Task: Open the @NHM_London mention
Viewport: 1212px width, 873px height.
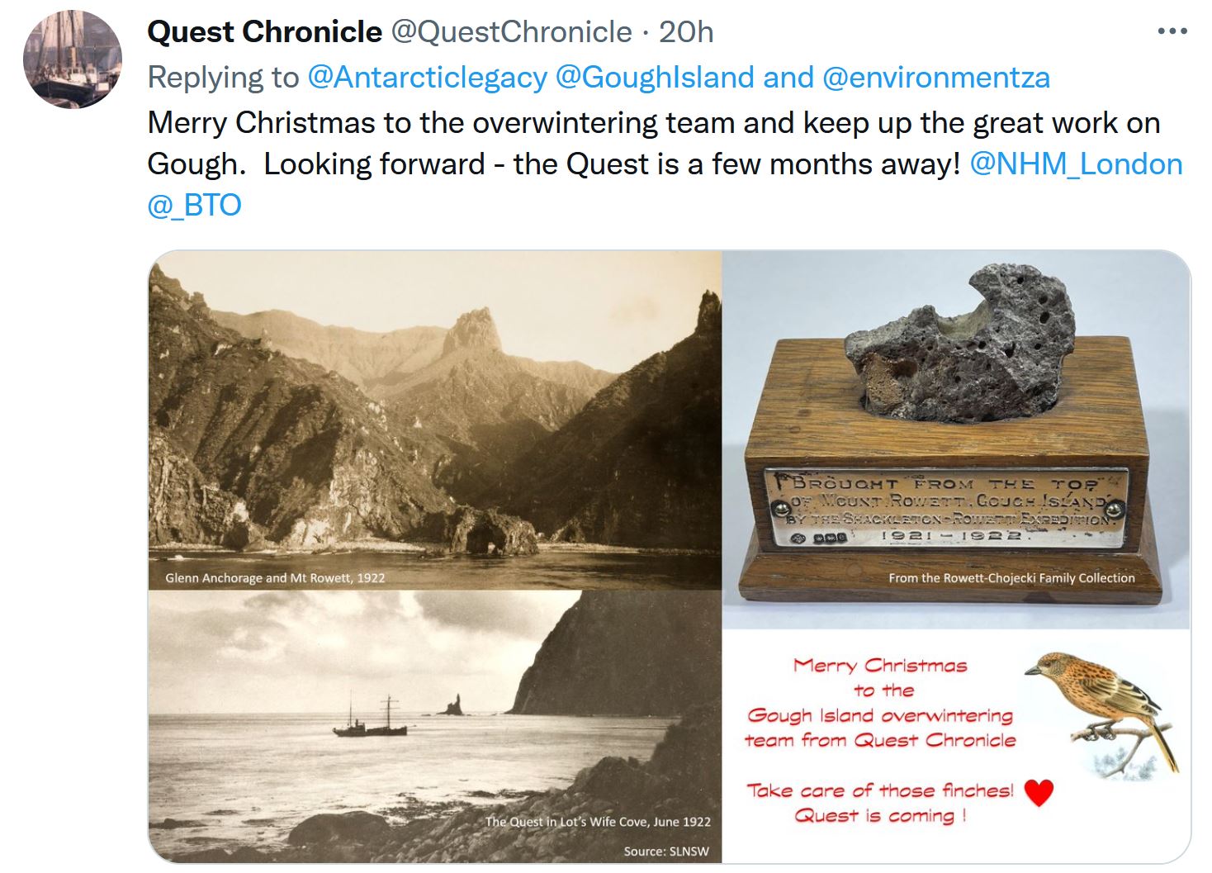Action: coord(1076,164)
